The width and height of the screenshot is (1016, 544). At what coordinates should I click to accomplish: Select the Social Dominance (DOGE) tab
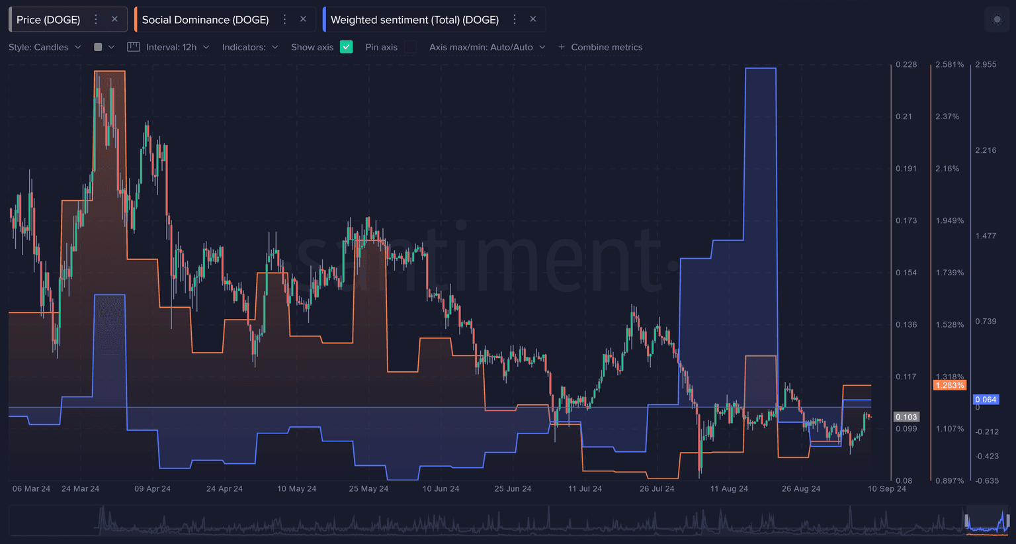tap(205, 20)
